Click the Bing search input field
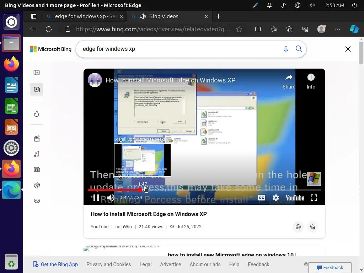Viewport: 364px width, 273px height. point(181,49)
